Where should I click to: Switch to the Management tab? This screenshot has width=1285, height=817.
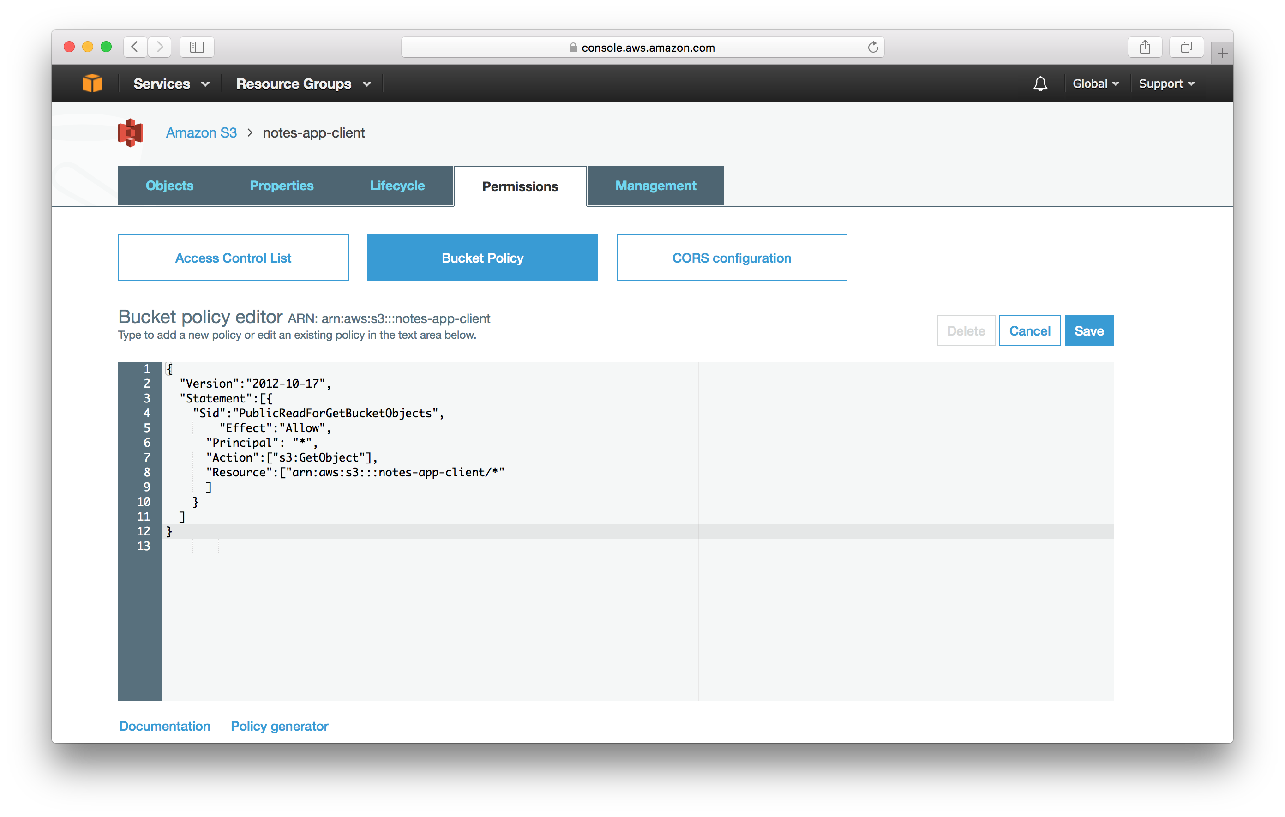point(655,185)
